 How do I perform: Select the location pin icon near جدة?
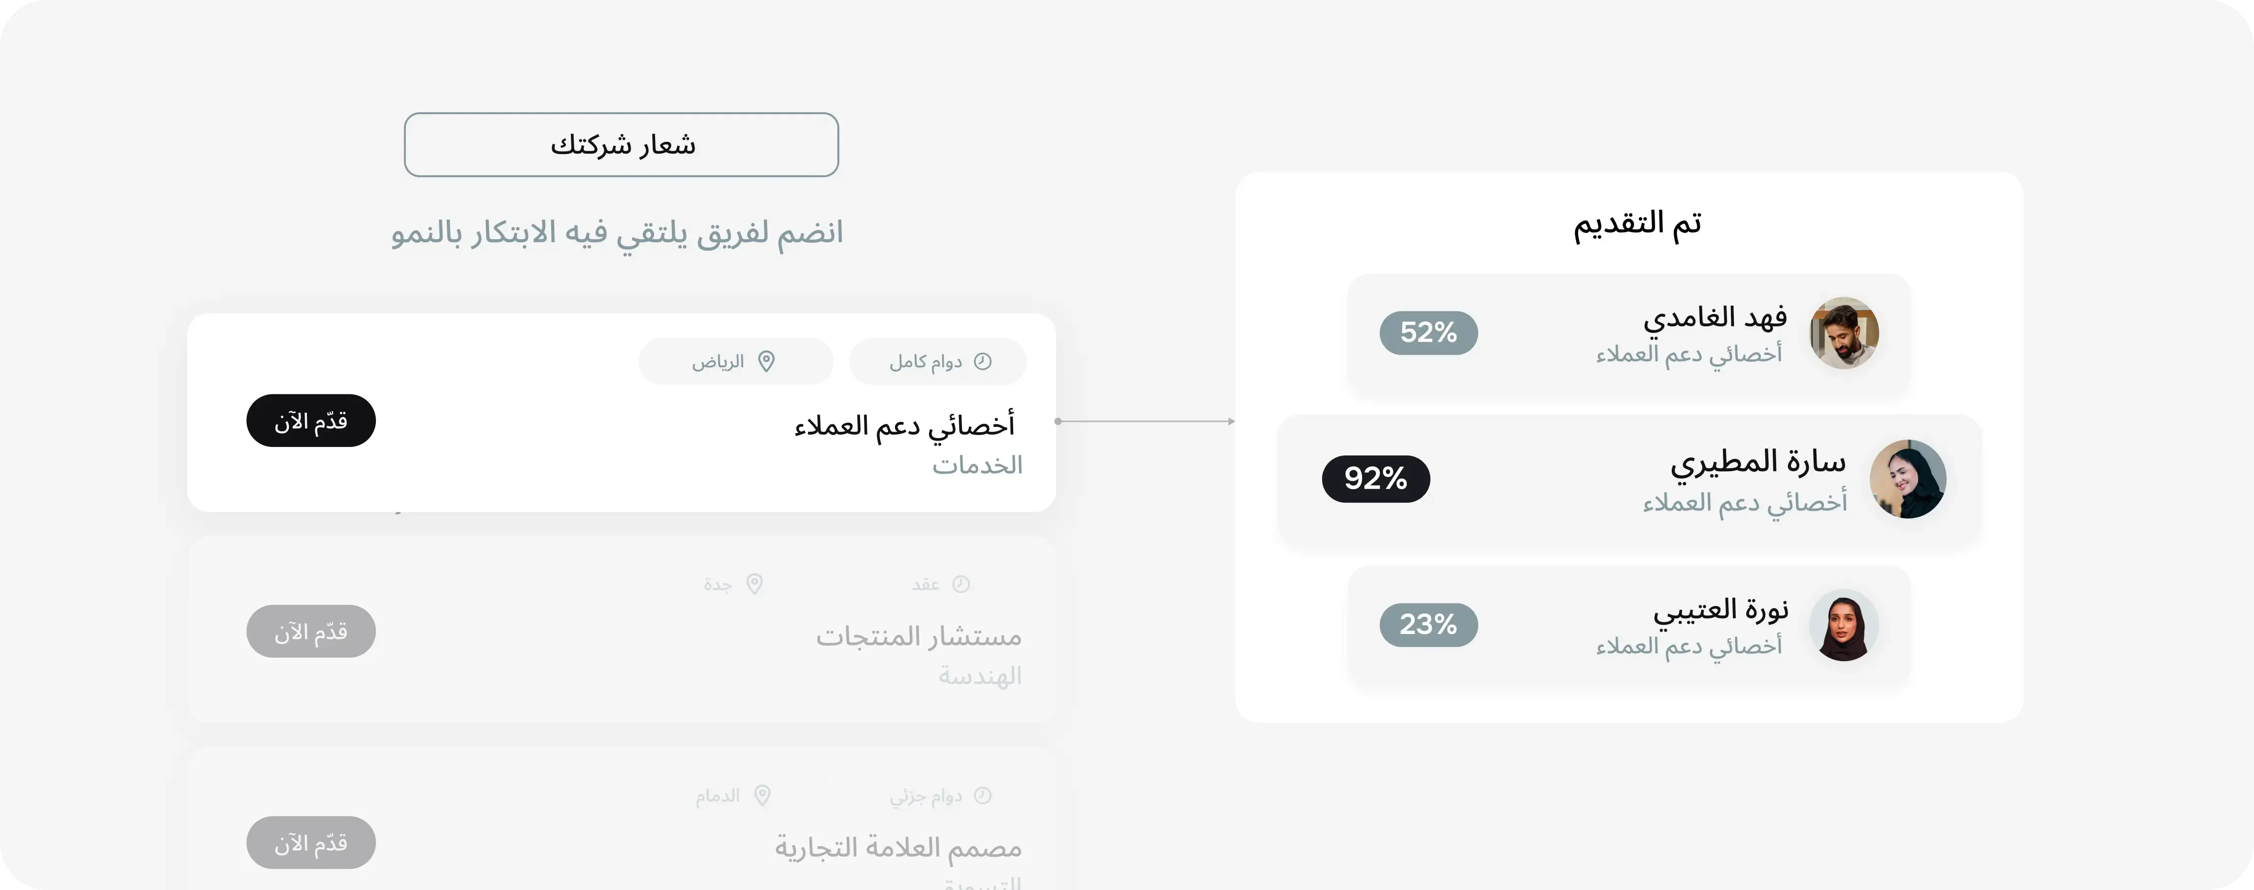point(754,584)
